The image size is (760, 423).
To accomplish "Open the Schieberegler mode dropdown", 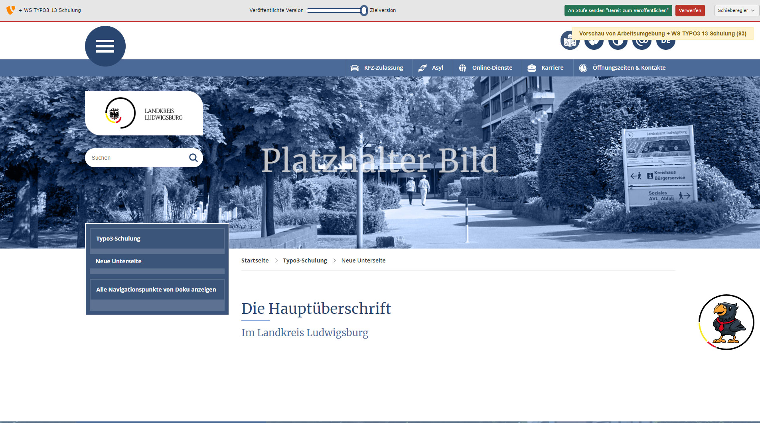I will pos(736,10).
